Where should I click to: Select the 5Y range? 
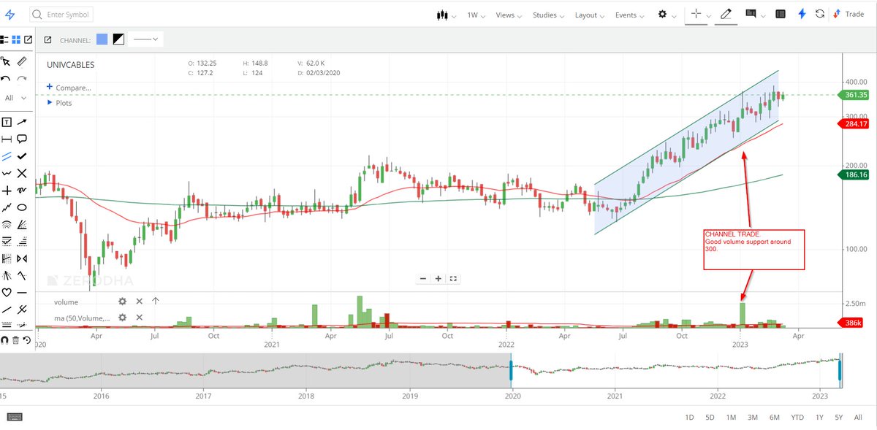[x=840, y=417]
